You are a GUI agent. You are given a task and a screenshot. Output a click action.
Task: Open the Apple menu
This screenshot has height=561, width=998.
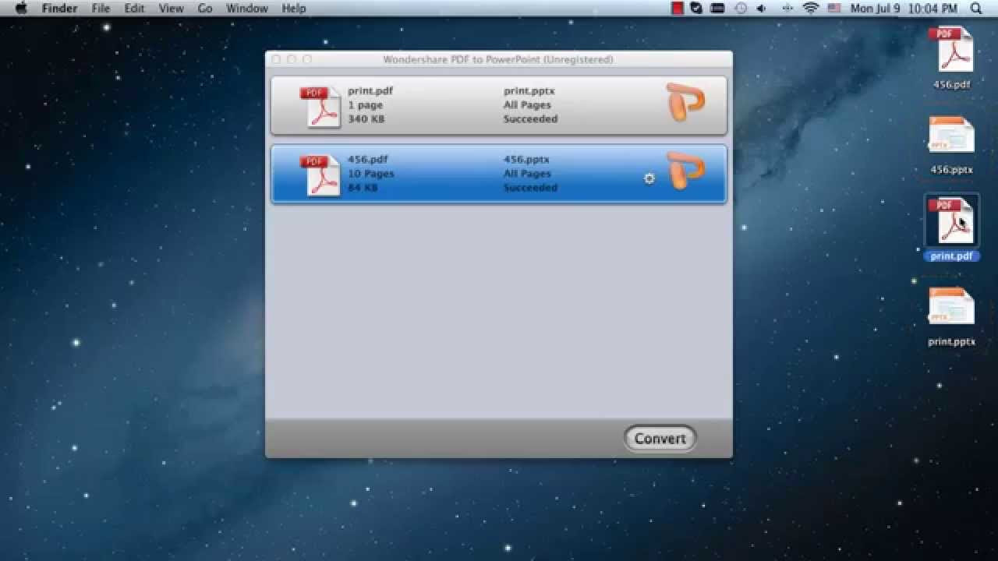(x=21, y=9)
